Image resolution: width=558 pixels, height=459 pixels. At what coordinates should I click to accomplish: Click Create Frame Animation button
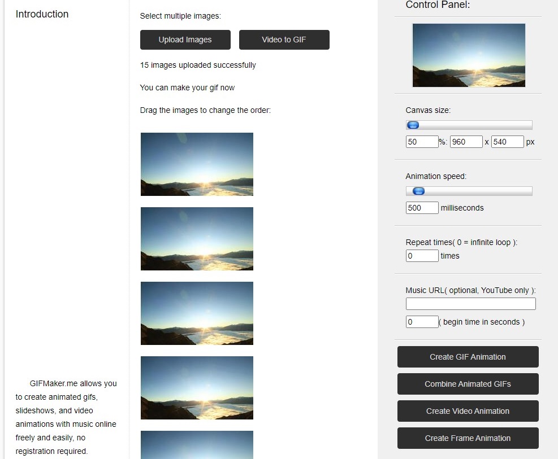pyautogui.click(x=468, y=438)
